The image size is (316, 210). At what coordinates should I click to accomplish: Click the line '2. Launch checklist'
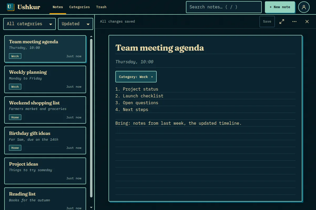tap(139, 96)
